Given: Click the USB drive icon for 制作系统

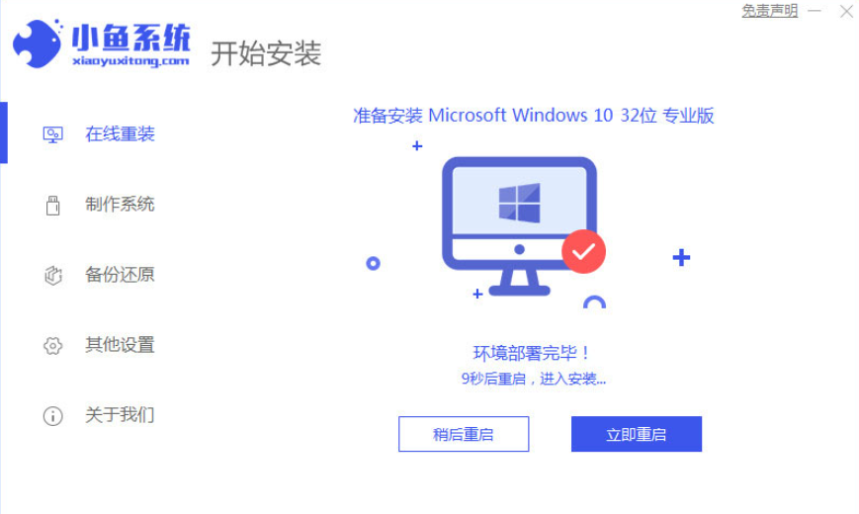Looking at the screenshot, I should 53,206.
